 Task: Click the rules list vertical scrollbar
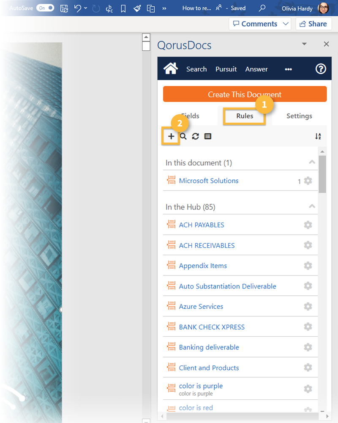(x=322, y=174)
